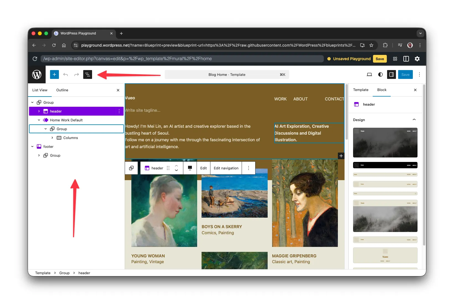Open the Styles half-circle icon
This screenshot has width=454, height=304.
pyautogui.click(x=380, y=74)
